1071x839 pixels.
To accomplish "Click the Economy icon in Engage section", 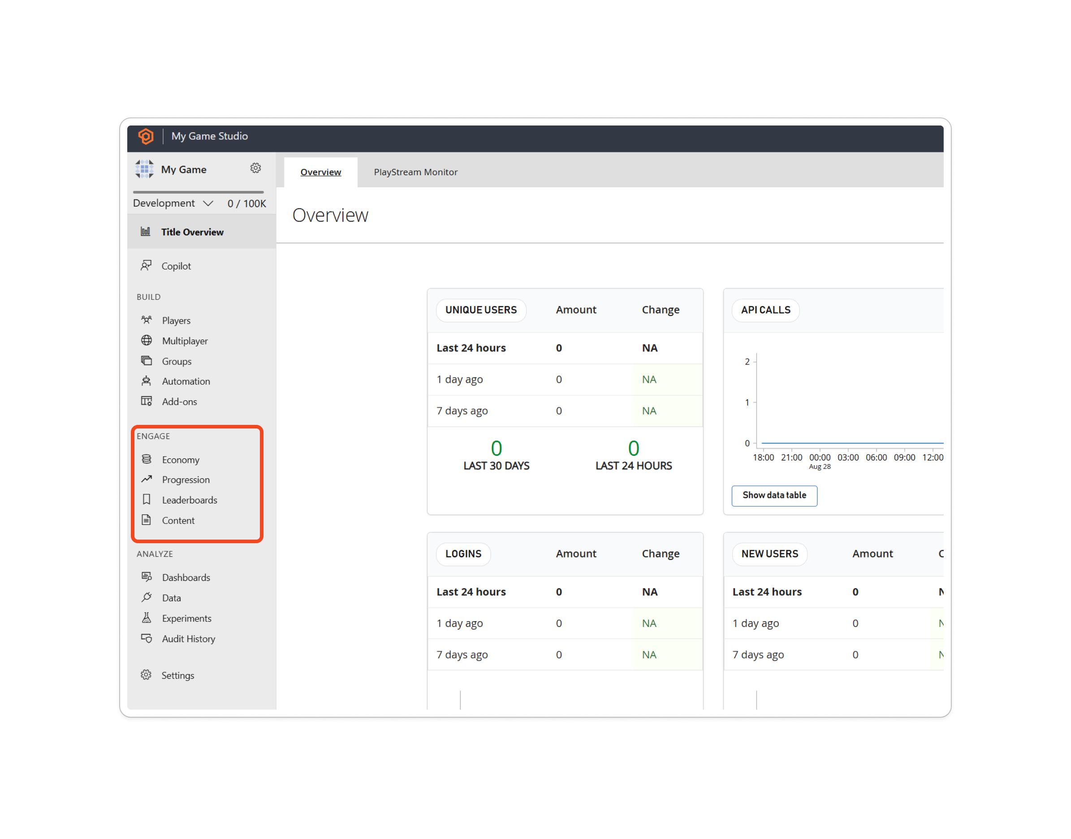I will [x=146, y=458].
